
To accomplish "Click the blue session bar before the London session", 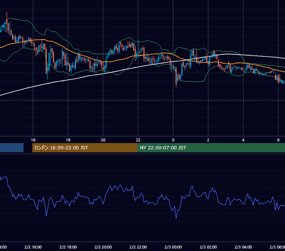I will click(12, 148).
